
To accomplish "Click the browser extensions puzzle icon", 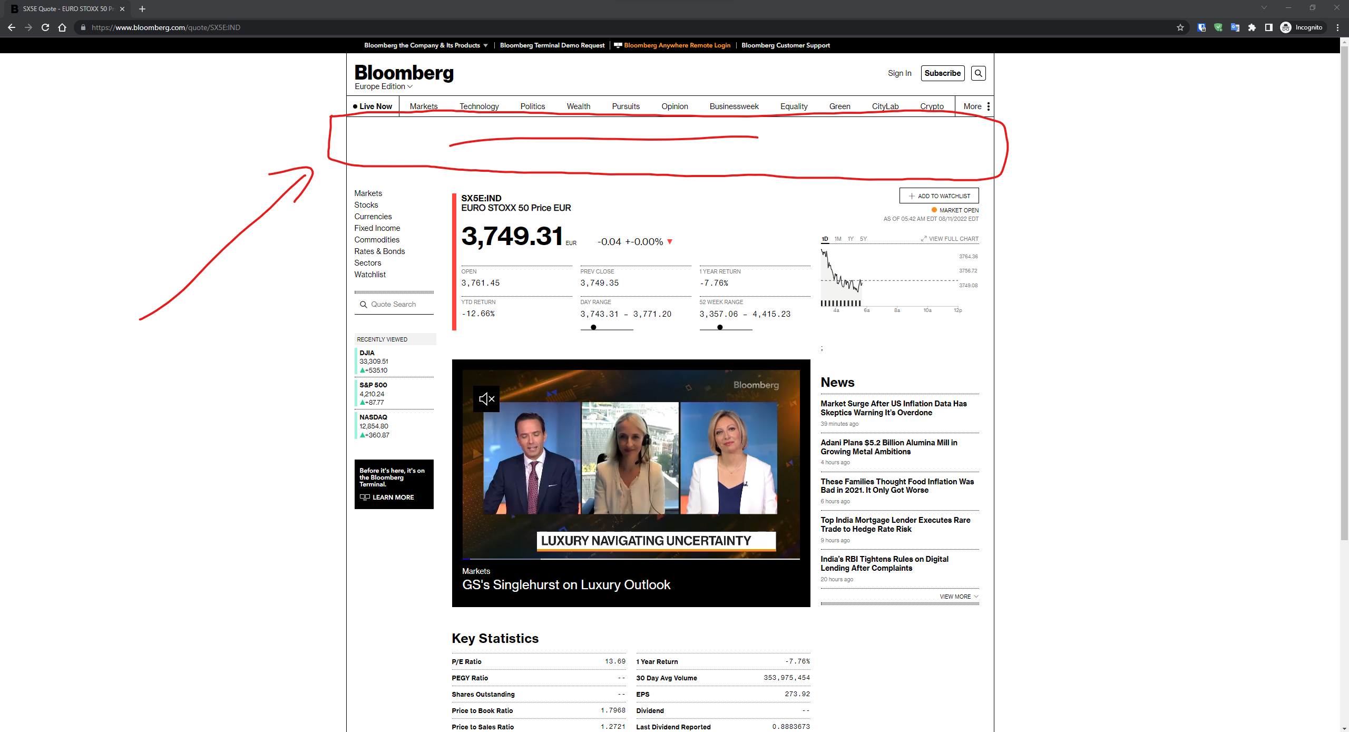I will tap(1252, 27).
